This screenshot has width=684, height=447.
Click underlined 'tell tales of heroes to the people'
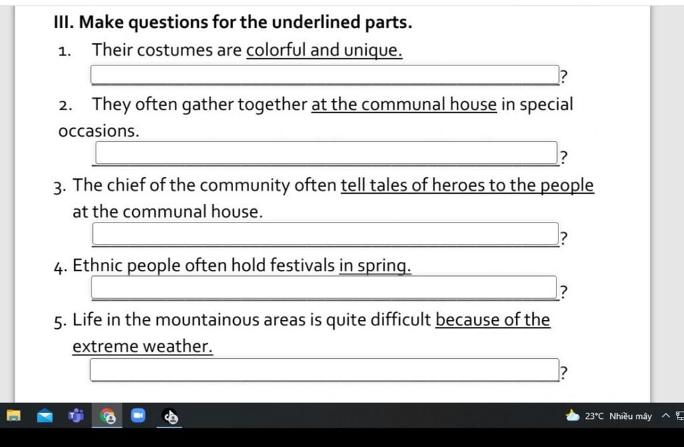467,185
